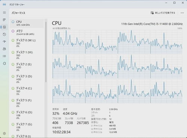Go to the Processes page icon
This screenshot has width=187, height=138.
click(x=4, y=20)
